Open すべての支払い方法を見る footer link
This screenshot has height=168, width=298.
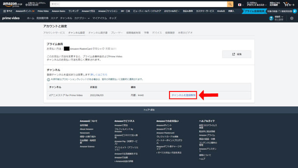click(x=169, y=153)
